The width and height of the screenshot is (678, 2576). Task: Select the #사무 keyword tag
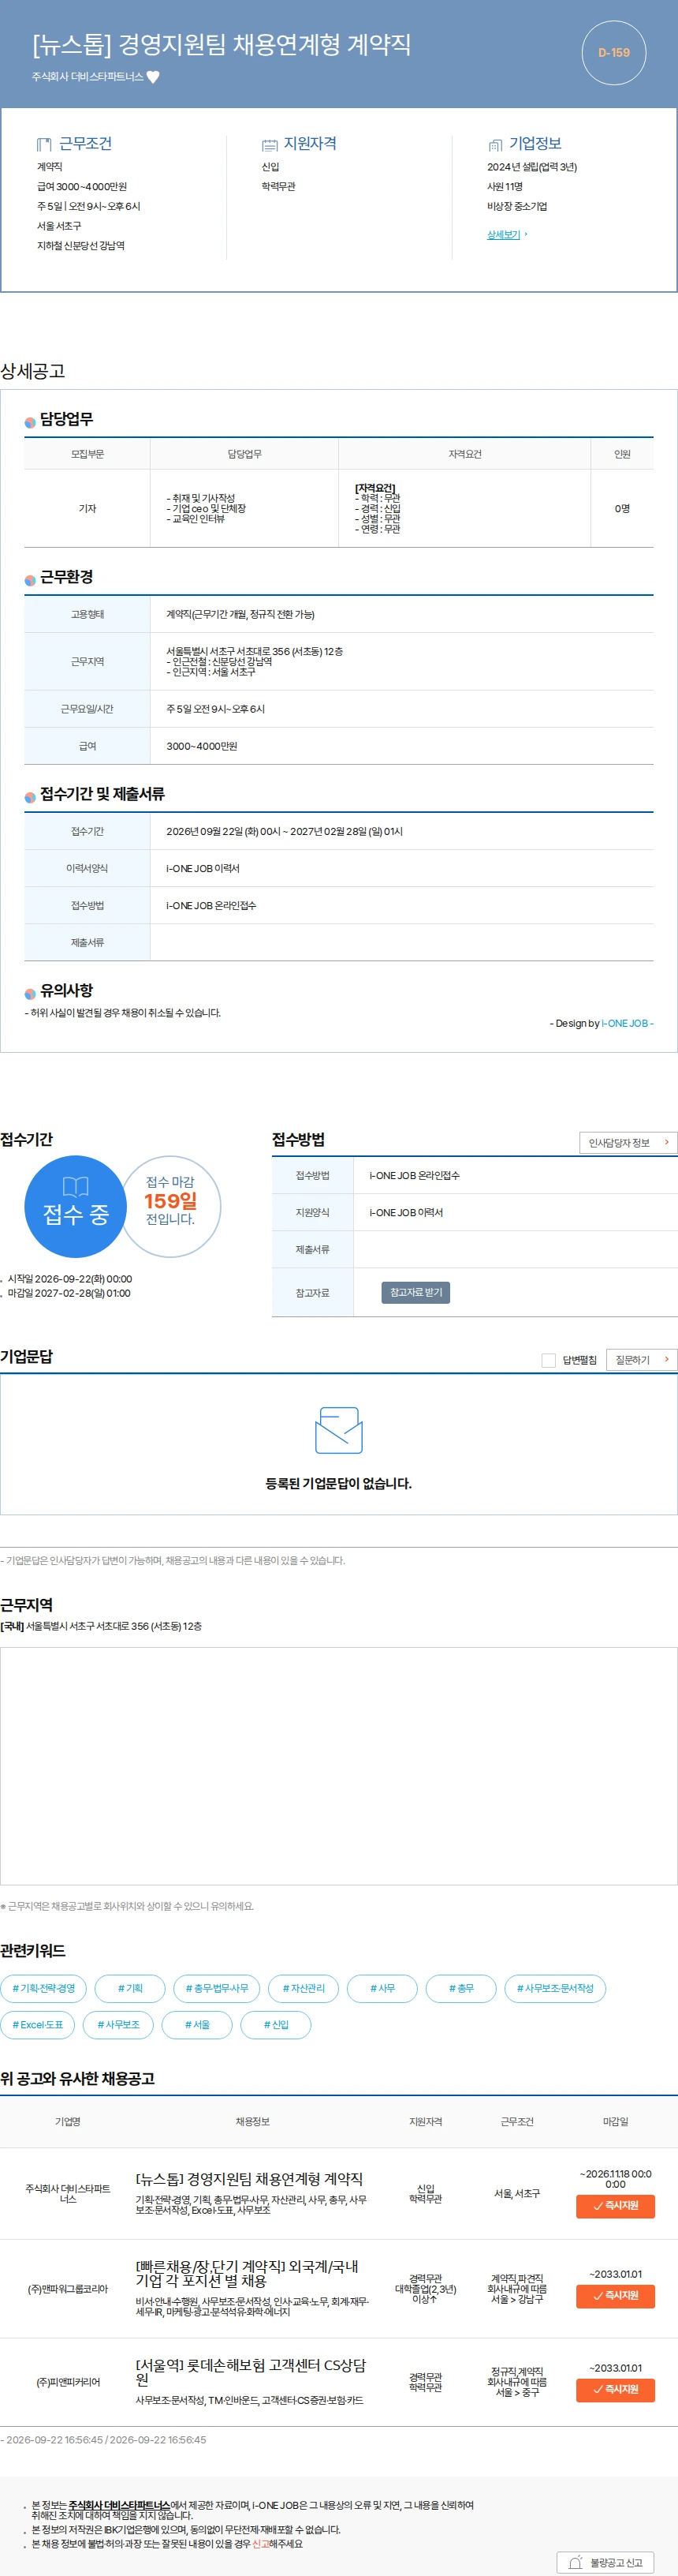[x=382, y=1988]
